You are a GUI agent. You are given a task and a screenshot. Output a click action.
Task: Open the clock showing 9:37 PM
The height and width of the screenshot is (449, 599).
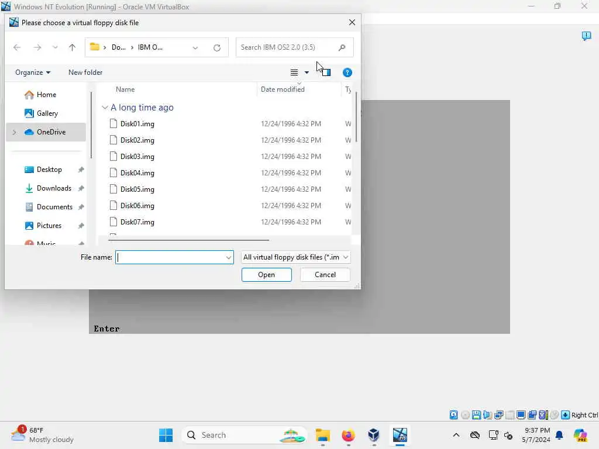coord(537,435)
